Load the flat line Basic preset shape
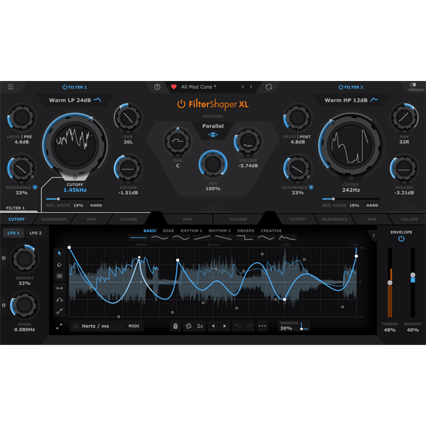Viewport: 426px width, 426px height. (x=138, y=238)
